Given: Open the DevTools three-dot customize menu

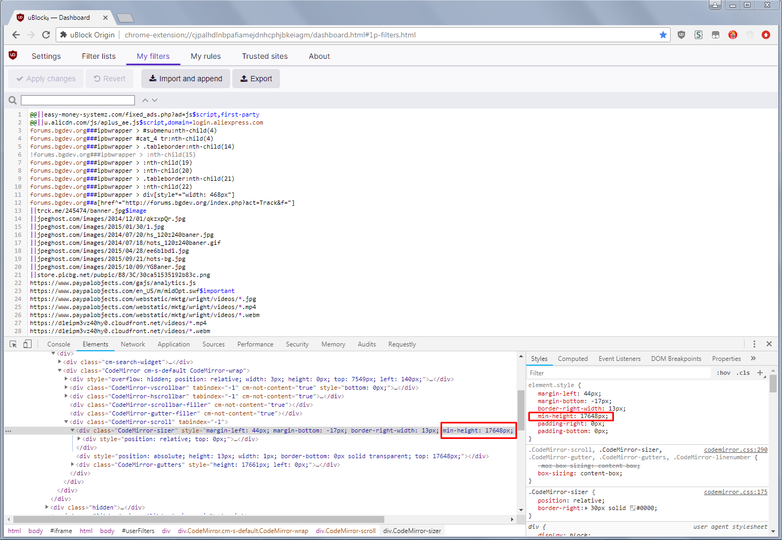Looking at the screenshot, I should (x=754, y=344).
